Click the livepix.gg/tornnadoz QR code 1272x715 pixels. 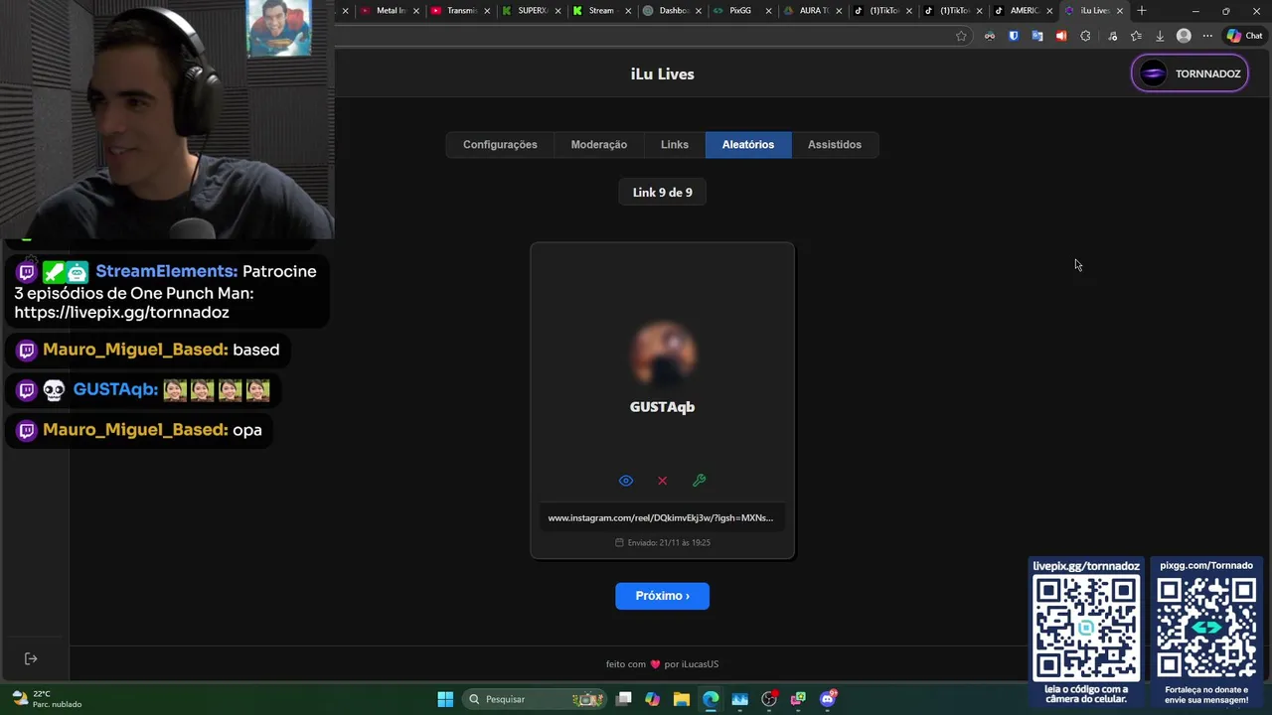(1086, 628)
